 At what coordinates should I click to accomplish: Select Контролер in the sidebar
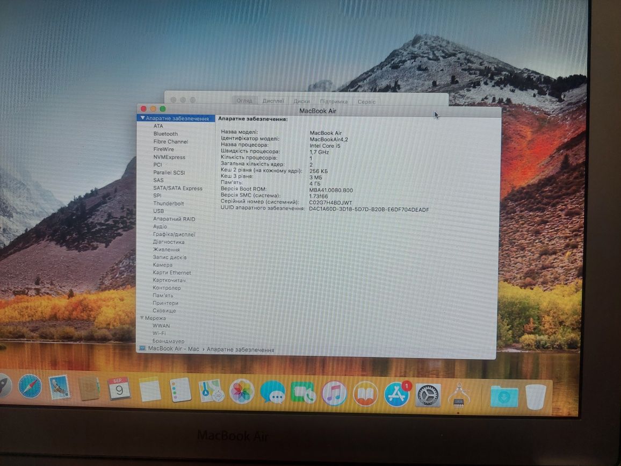pos(167,288)
